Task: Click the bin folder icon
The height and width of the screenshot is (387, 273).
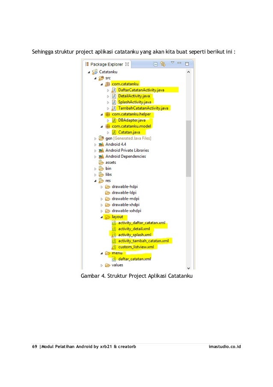Action: 101,168
